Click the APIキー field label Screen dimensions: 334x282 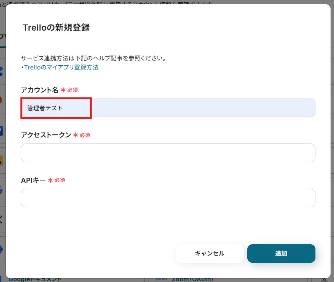33,180
